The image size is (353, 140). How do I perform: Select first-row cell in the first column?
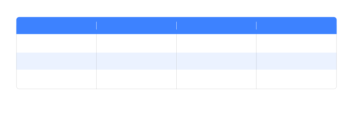click(x=56, y=43)
